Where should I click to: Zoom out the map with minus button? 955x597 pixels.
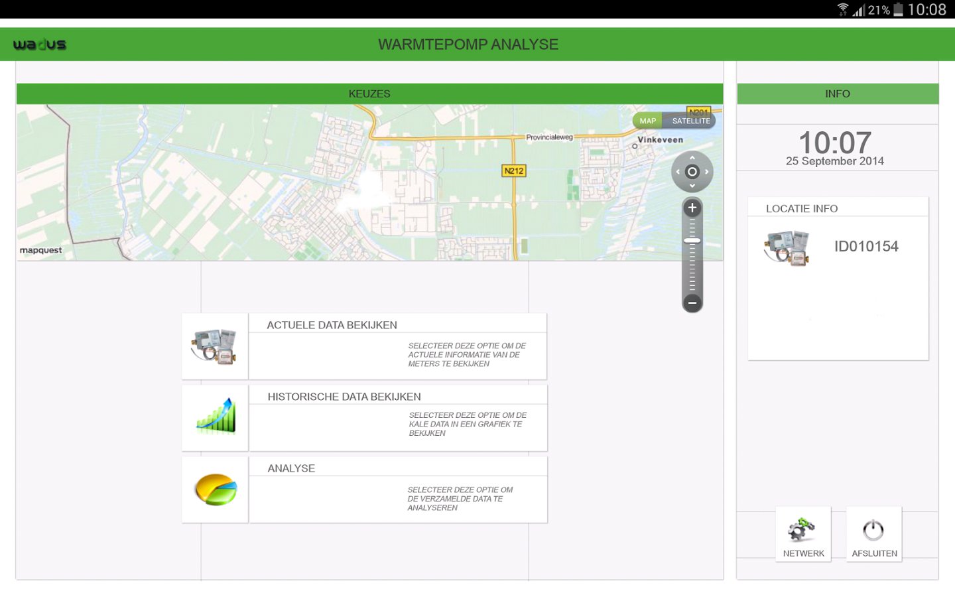point(692,302)
